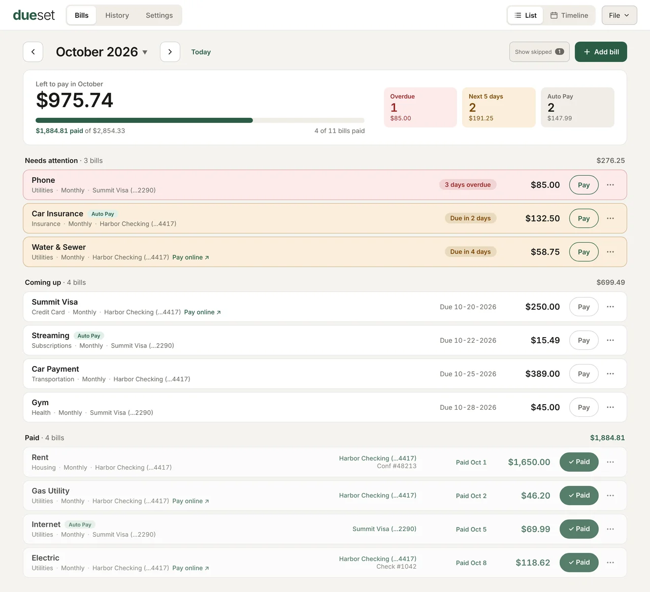Select the Auto Pay summary card
This screenshot has height=592, width=650.
(577, 107)
